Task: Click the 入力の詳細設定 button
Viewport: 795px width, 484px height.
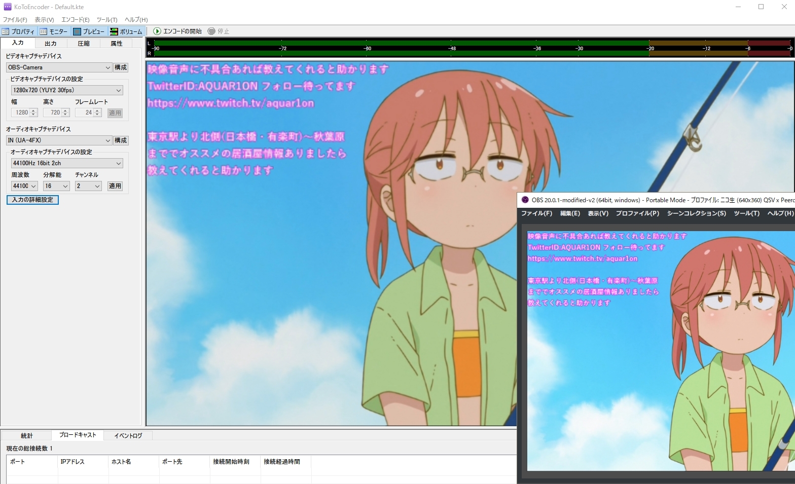Action: click(32, 200)
